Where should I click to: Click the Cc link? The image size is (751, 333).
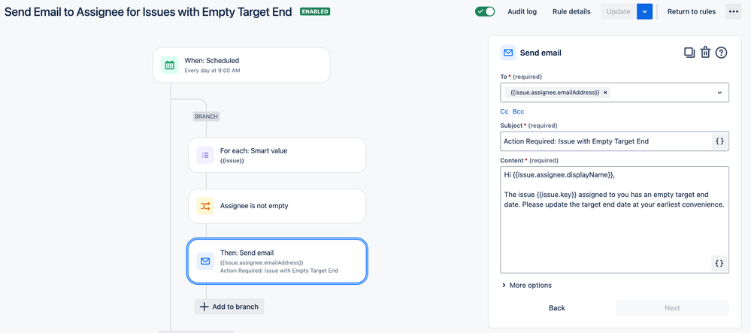[504, 111]
